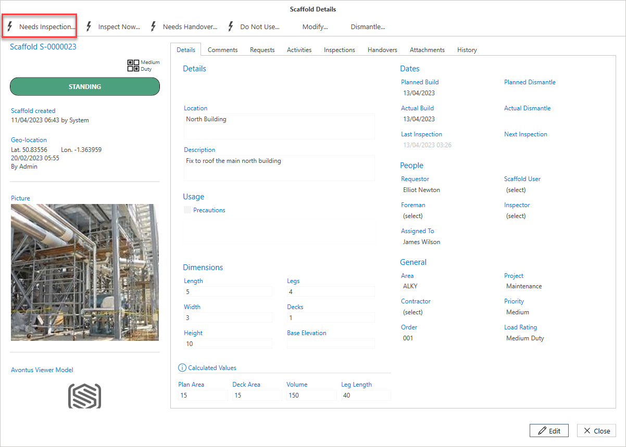This screenshot has width=626, height=447.
Task: Click the Needs Handover lightning icon
Action: point(153,27)
